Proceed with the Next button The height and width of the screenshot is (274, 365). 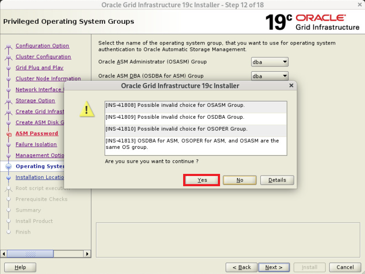274,267
